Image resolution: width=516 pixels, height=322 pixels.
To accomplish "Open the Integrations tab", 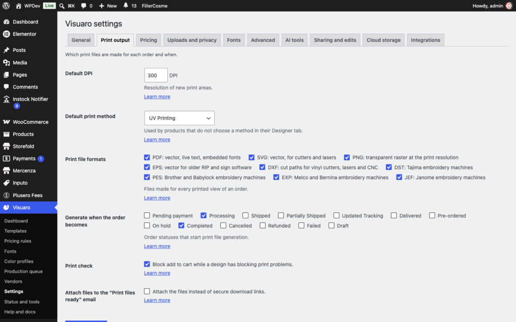I will 425,40.
